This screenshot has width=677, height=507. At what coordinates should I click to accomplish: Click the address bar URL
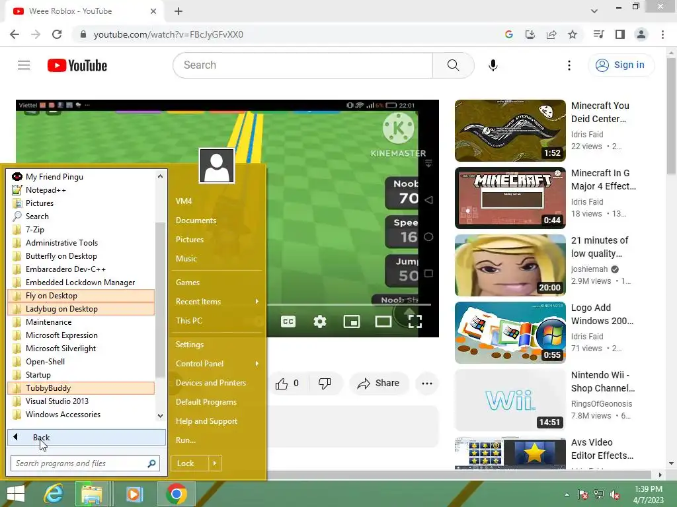169,34
